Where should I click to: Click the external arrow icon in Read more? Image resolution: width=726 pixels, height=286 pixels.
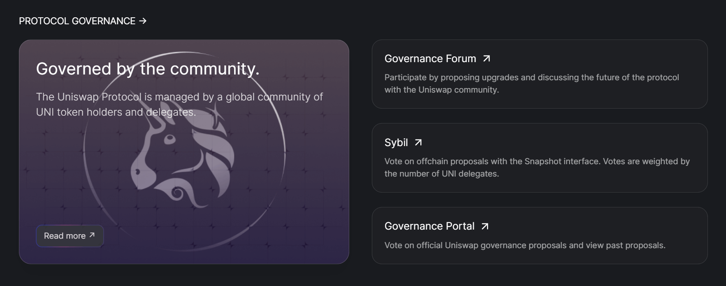click(x=92, y=235)
